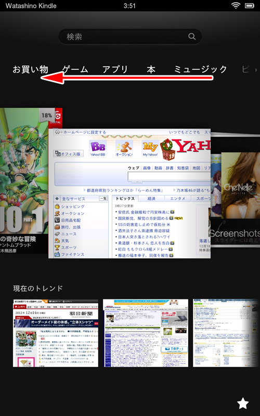Image resolution: width=260 pixels, height=416 pixels.
Task: Focus the 検索 search field
Action: 130,36
